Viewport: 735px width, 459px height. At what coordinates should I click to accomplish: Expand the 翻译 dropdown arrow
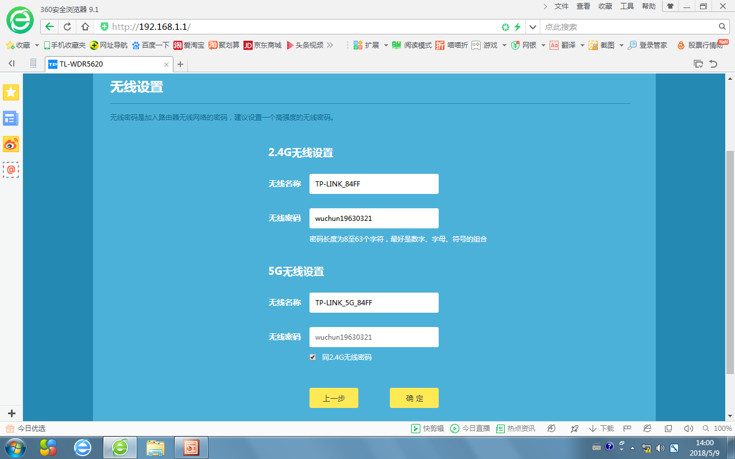click(582, 45)
